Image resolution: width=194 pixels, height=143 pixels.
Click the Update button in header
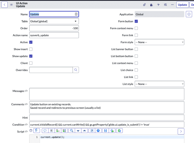click(182, 5)
